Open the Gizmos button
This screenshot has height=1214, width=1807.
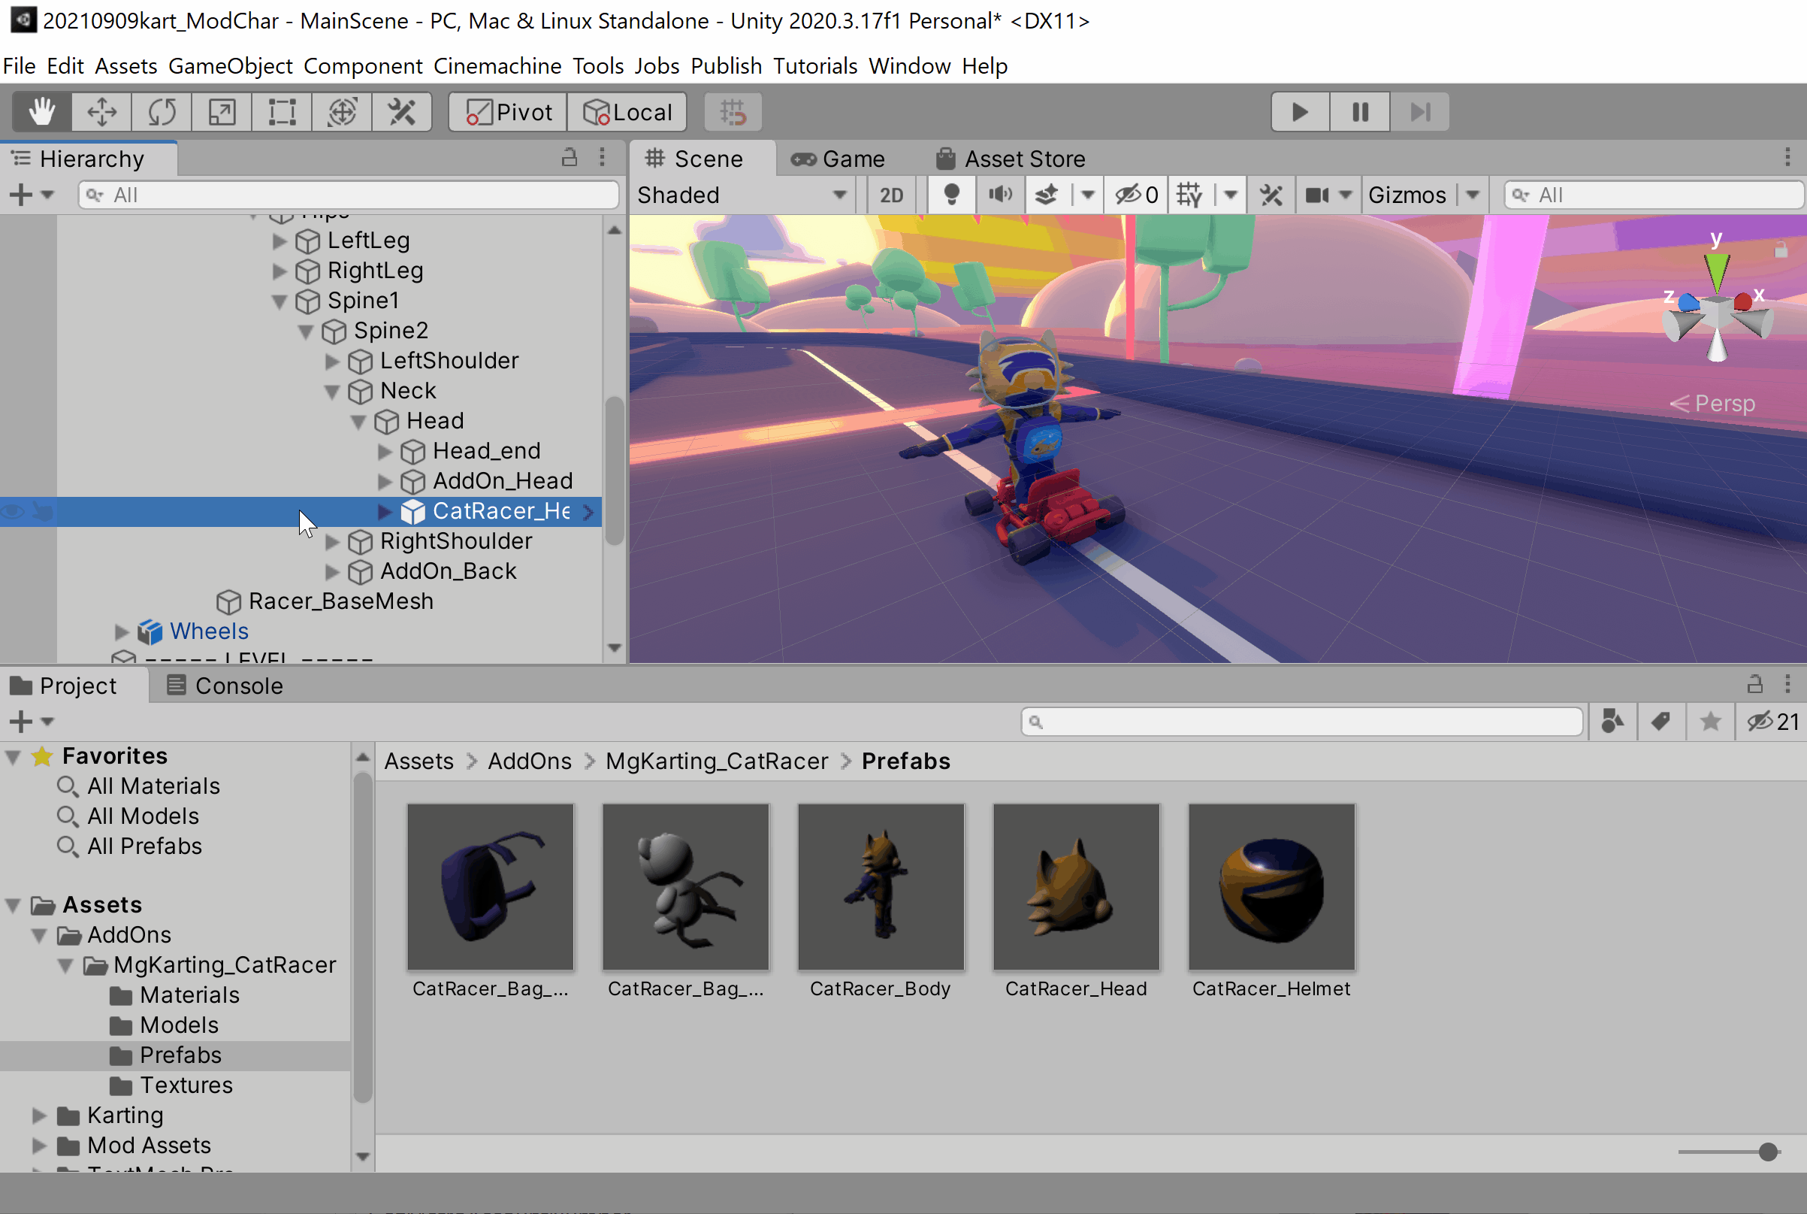click(x=1406, y=195)
